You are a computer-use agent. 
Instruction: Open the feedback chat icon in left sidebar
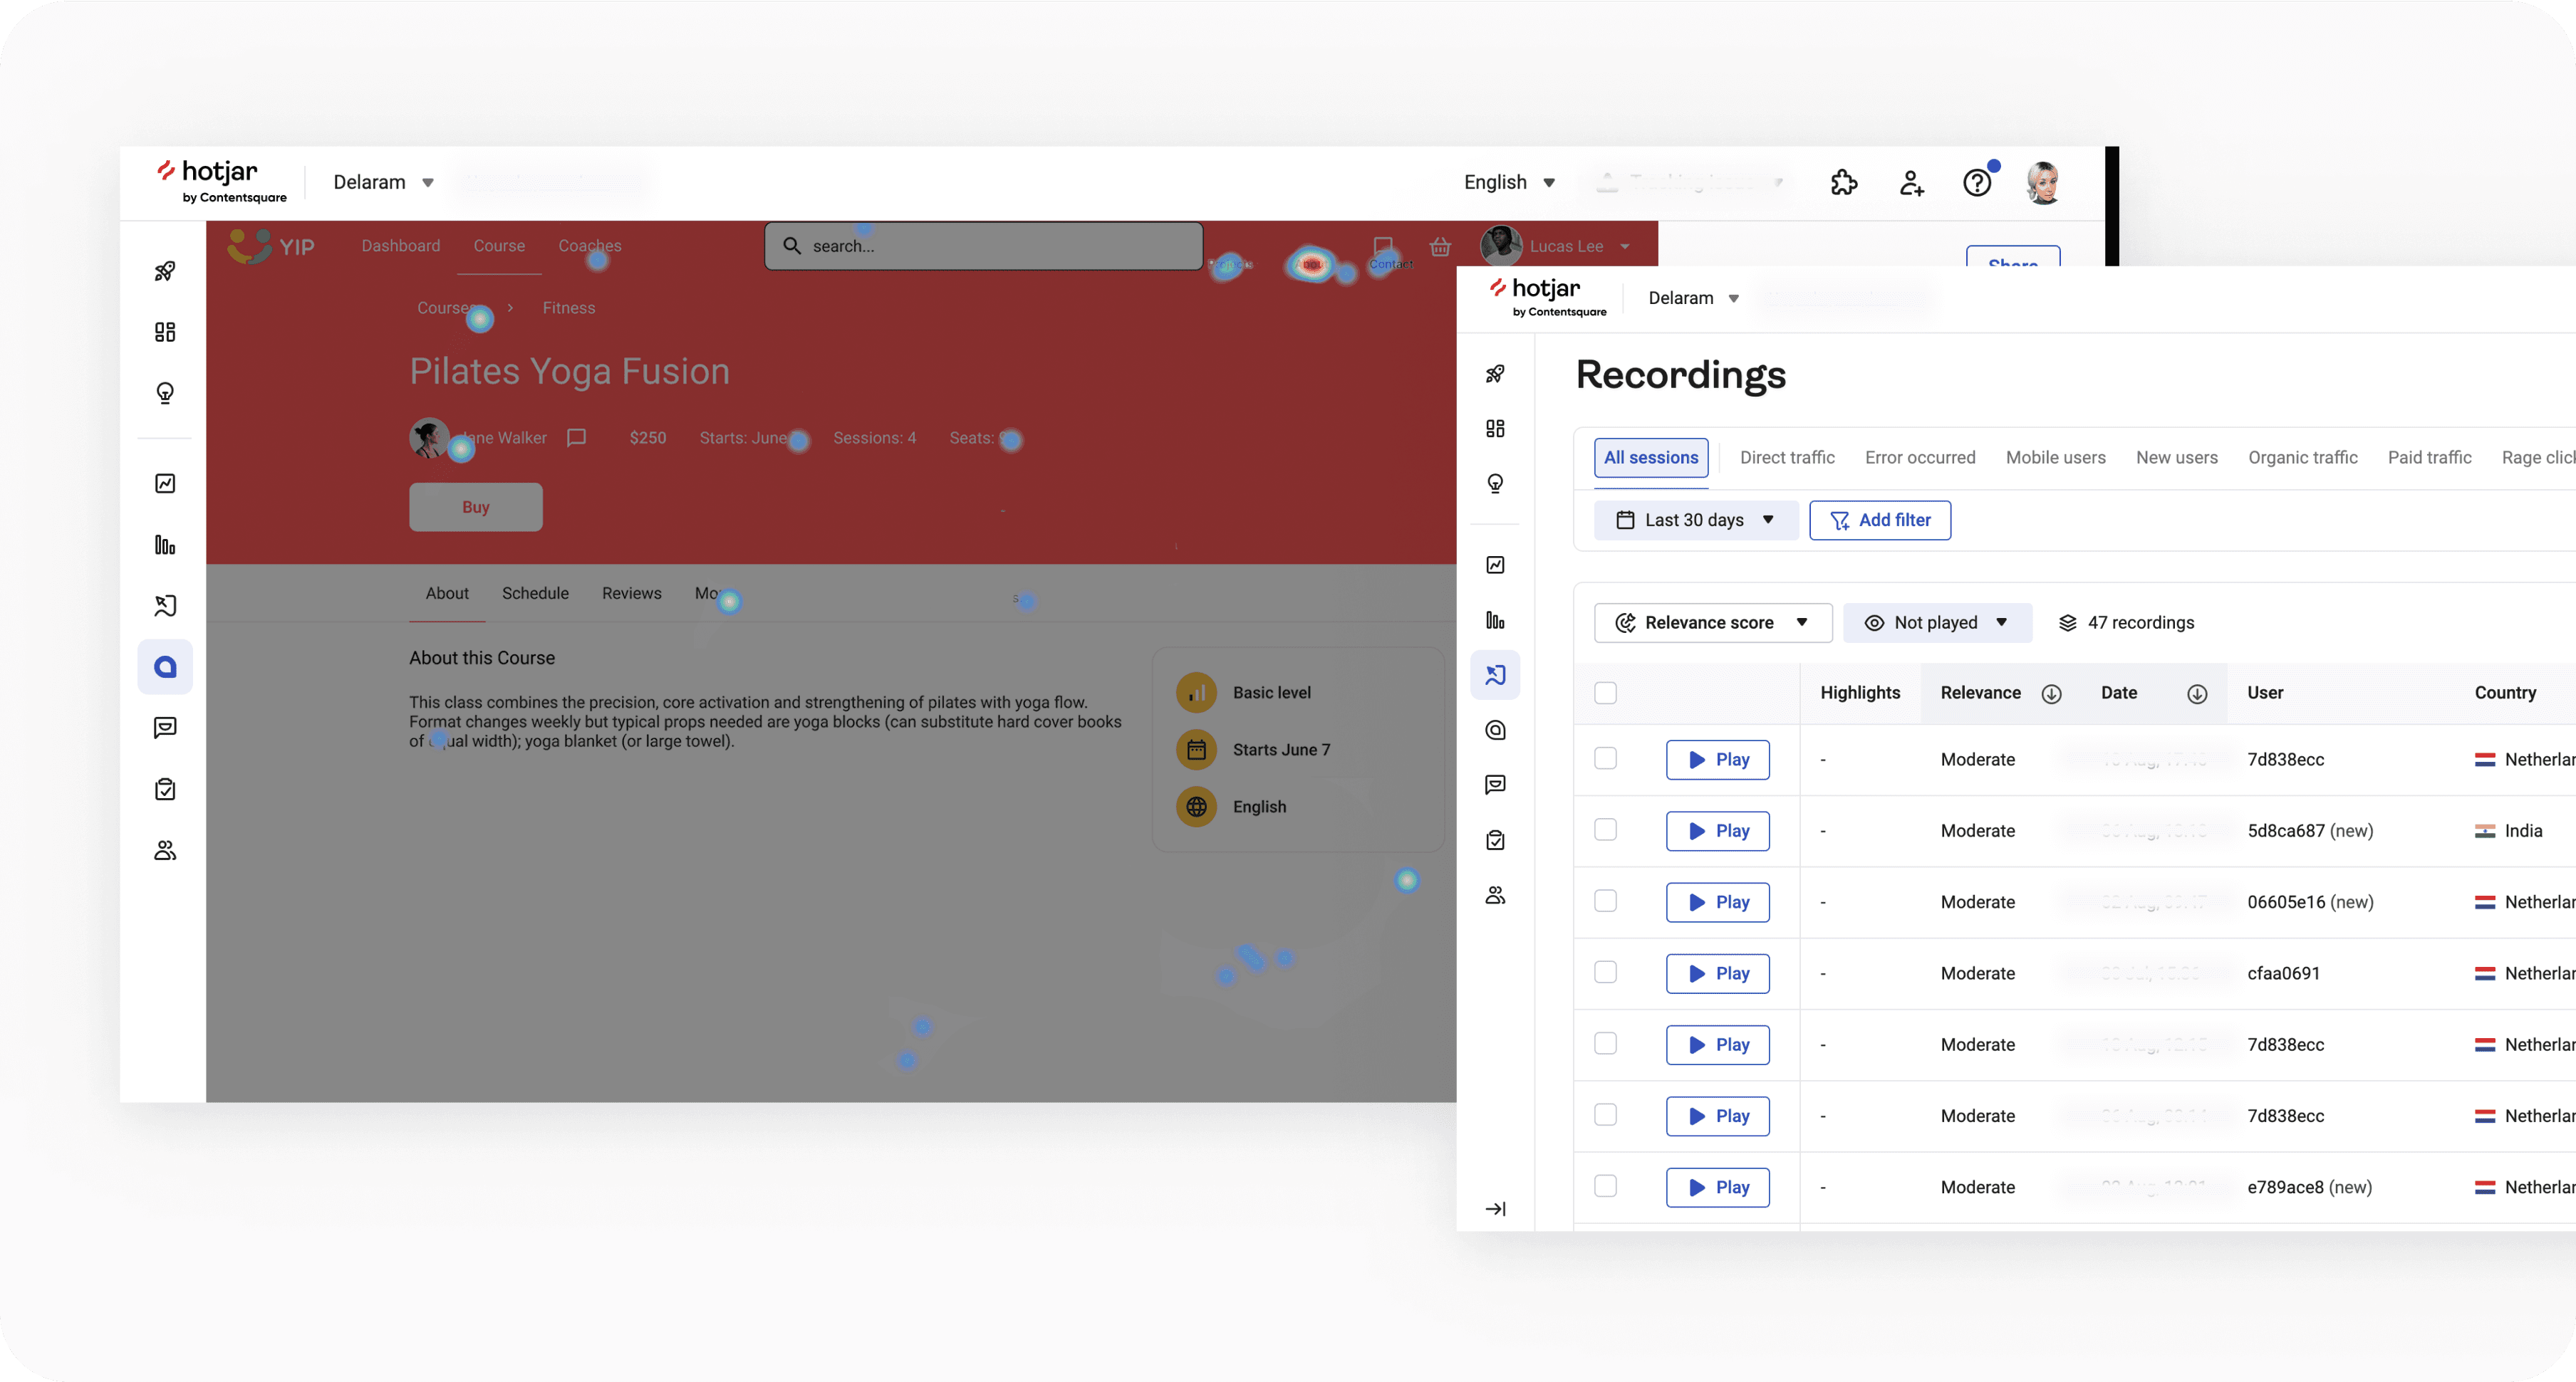(165, 728)
